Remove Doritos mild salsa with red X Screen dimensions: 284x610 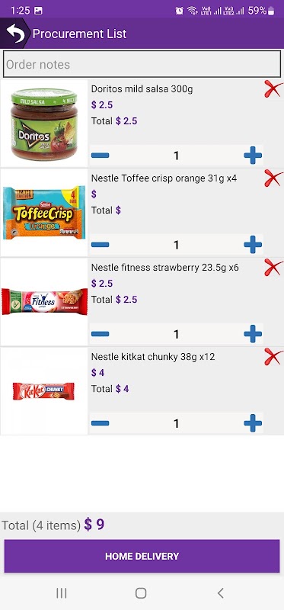(x=273, y=88)
